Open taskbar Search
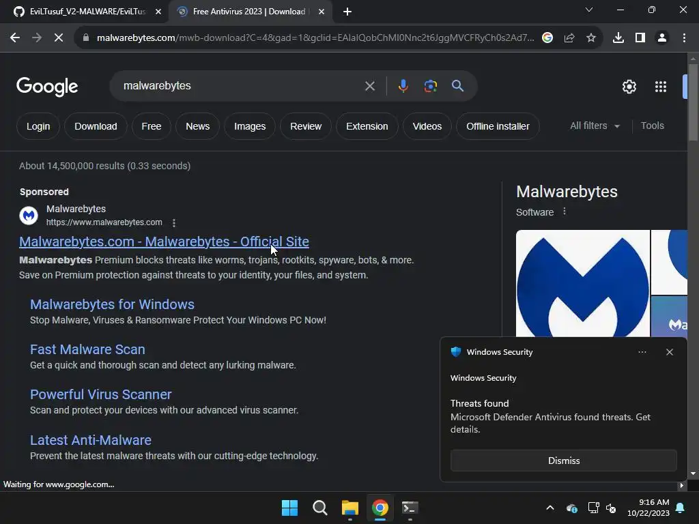Viewport: 699px width, 524px height. 320,508
